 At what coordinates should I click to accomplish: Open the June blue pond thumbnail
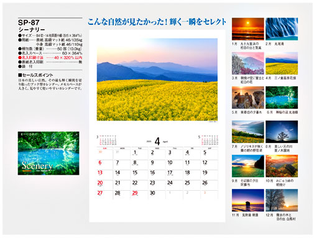(x=282, y=98)
